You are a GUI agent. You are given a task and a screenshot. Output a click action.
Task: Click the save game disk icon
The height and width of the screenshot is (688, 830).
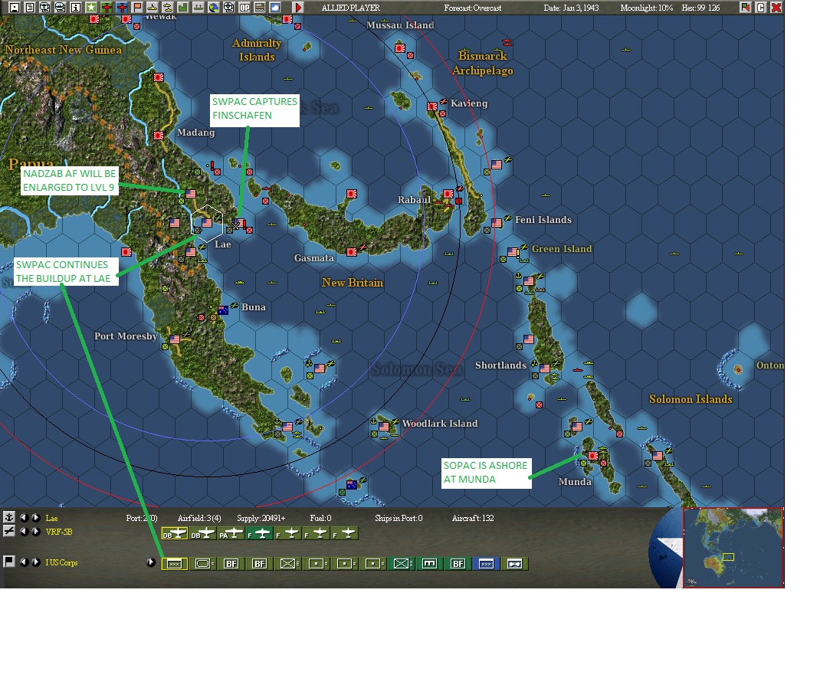point(15,8)
